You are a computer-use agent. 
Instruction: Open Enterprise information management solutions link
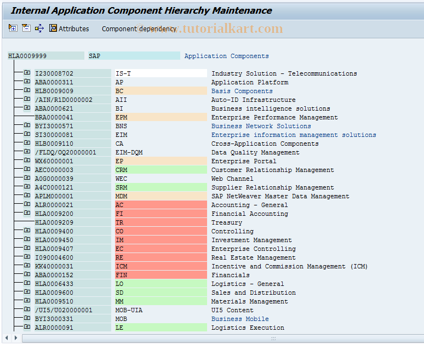pos(294,135)
